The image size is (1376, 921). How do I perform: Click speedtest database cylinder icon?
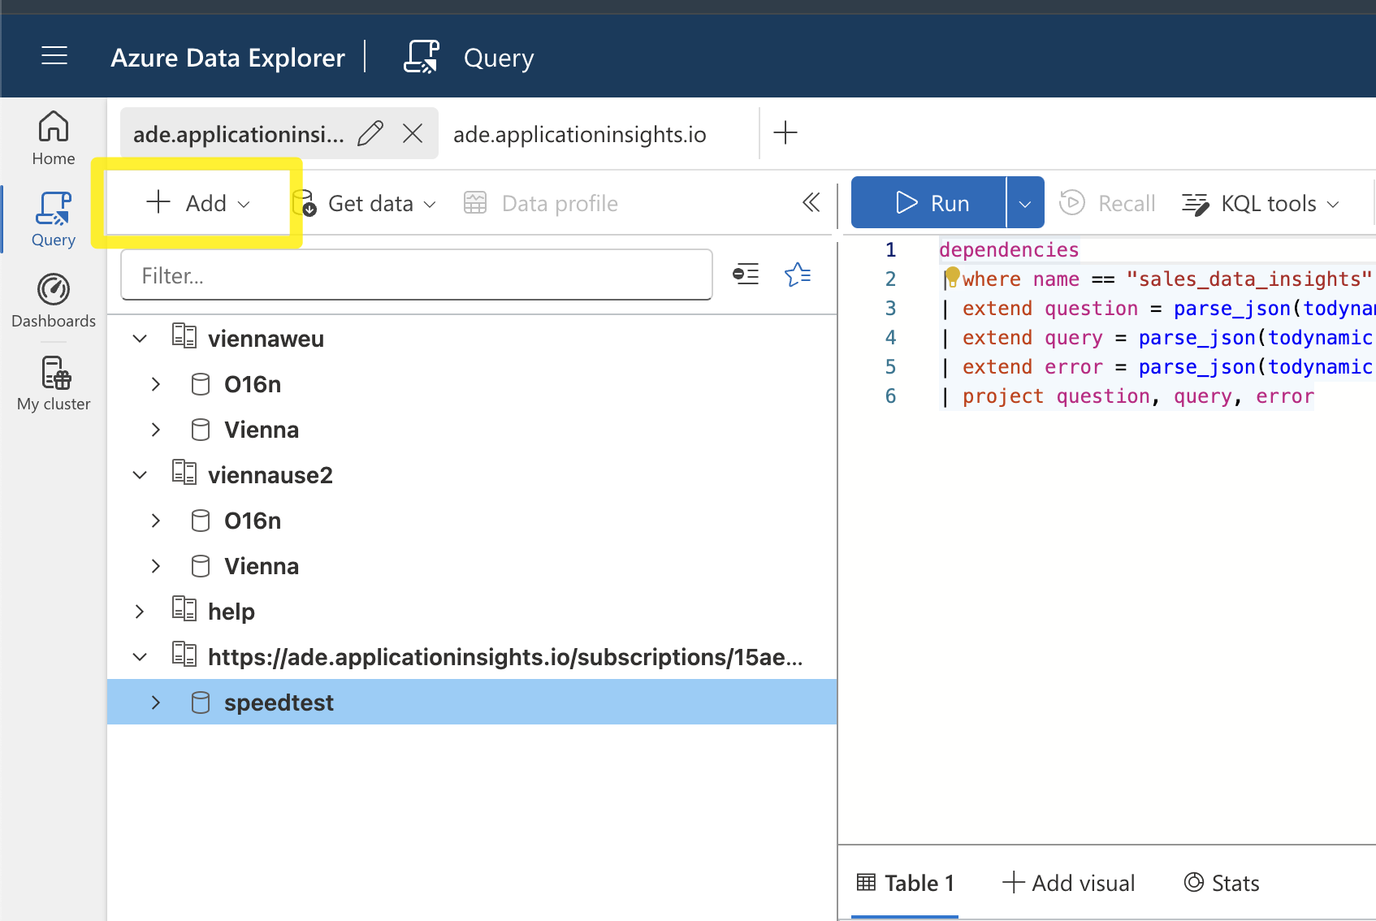(x=201, y=703)
